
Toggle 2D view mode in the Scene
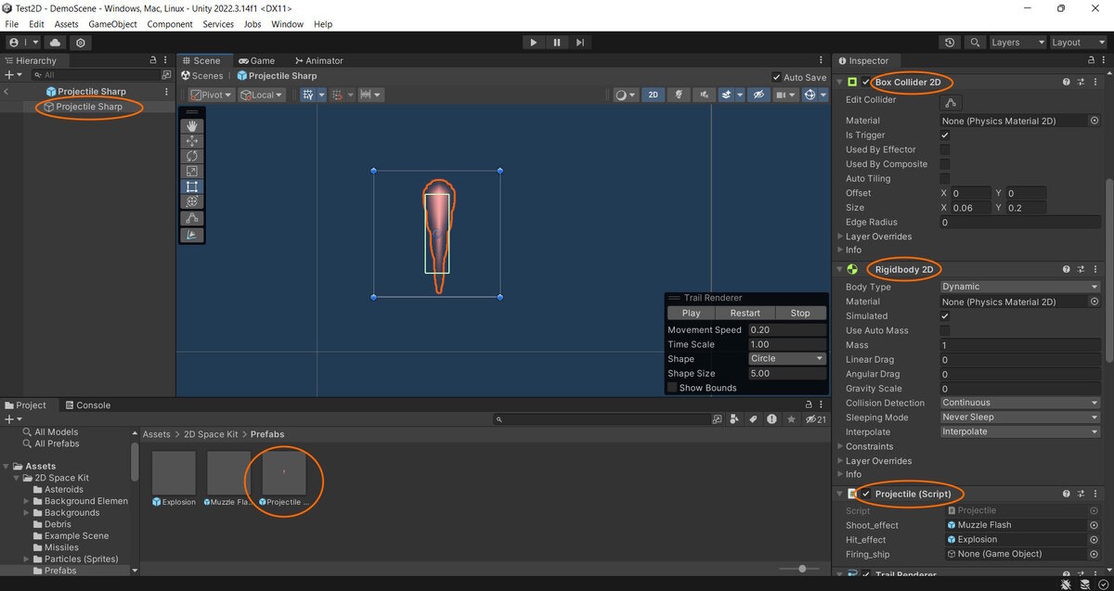pyautogui.click(x=654, y=95)
